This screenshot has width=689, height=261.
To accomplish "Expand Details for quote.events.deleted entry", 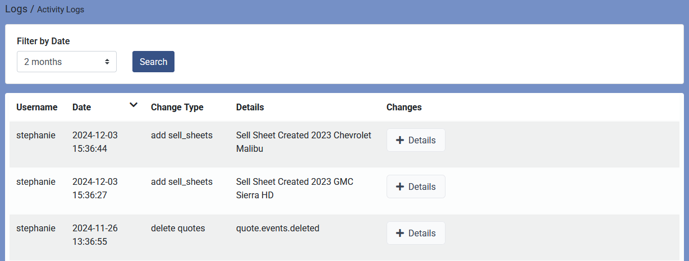I will point(416,233).
